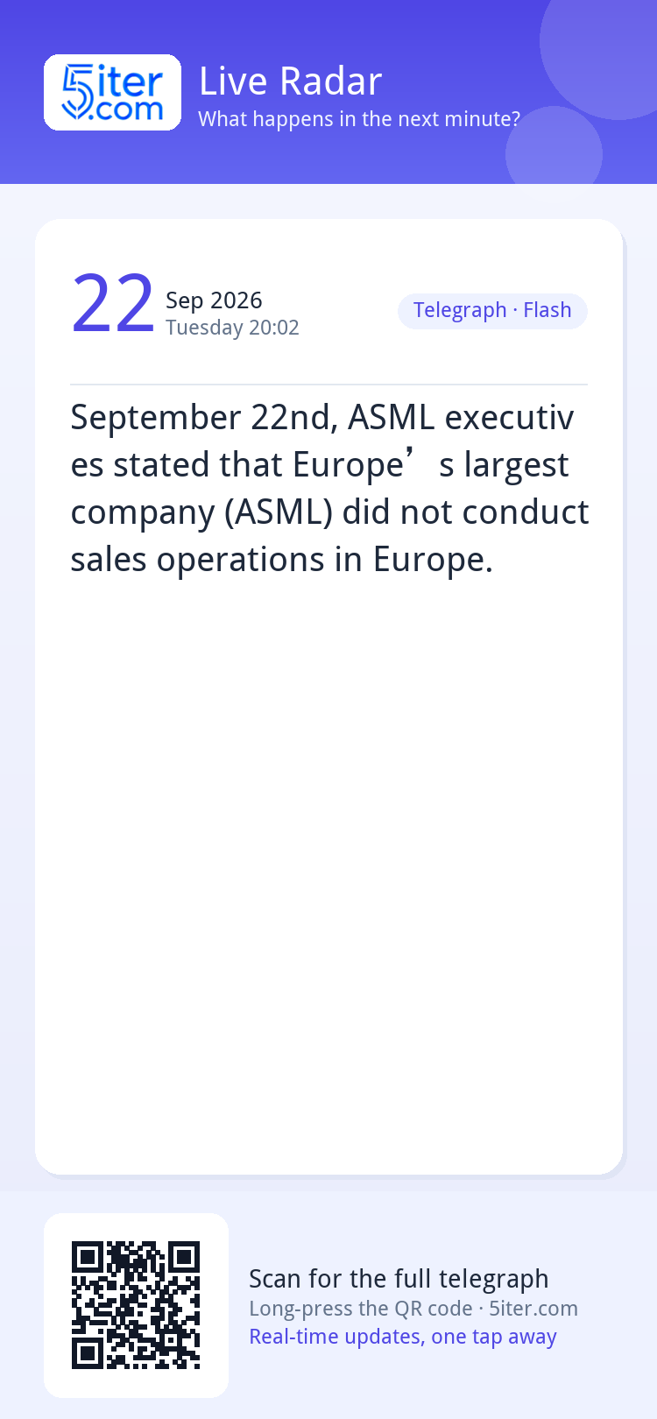Click the big date number 22
Viewport: 657px width, 1419px height.
coord(112,305)
